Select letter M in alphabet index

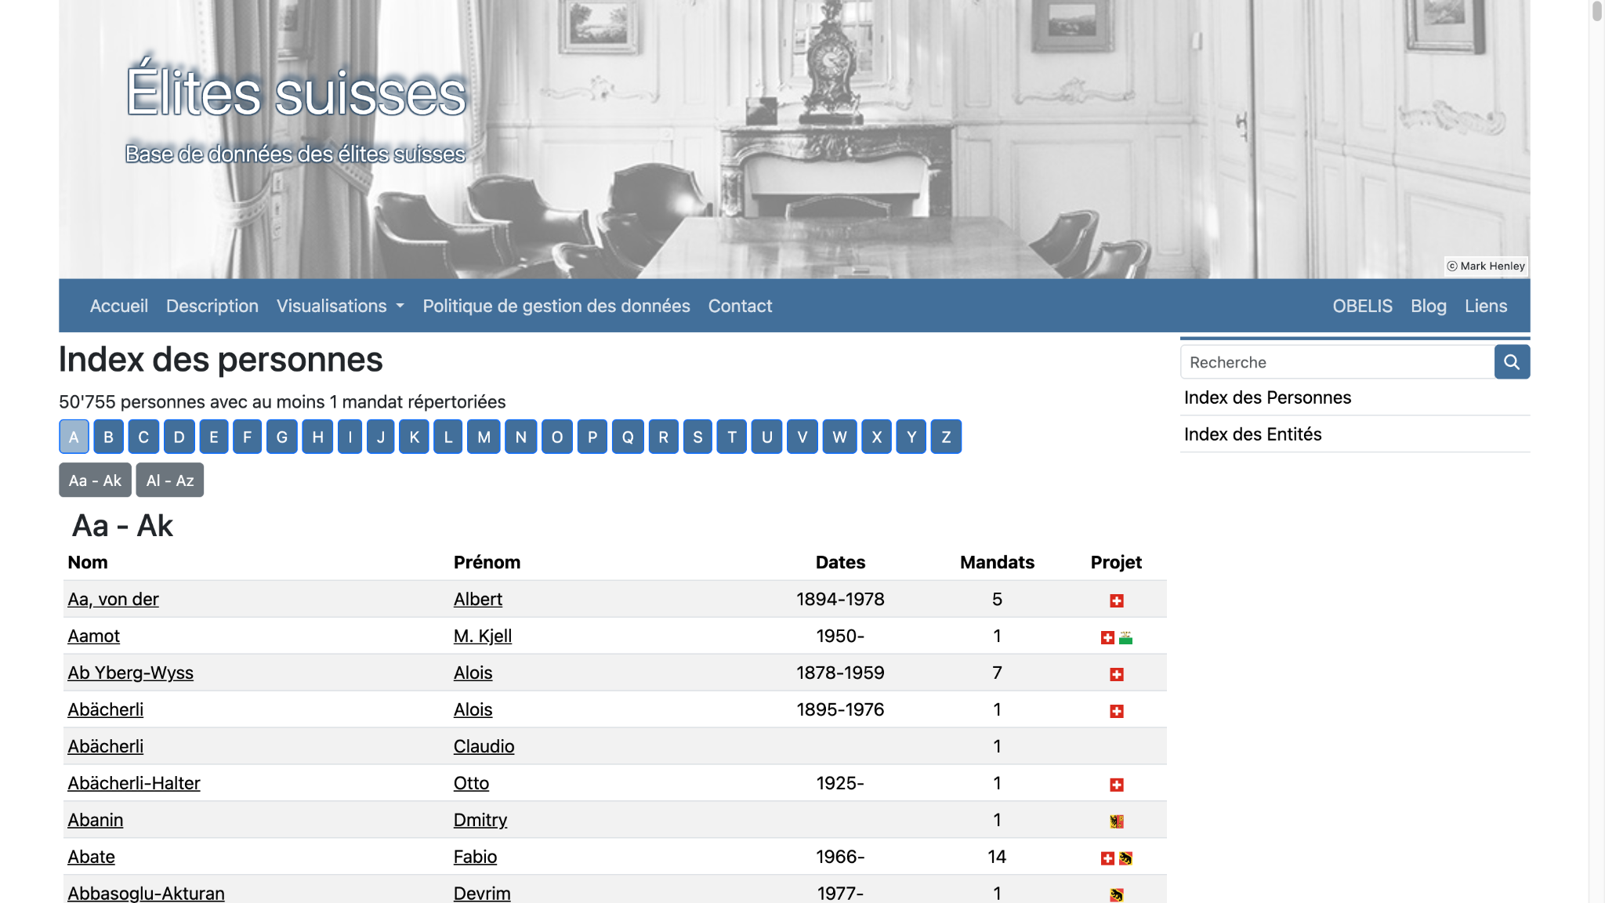point(484,437)
